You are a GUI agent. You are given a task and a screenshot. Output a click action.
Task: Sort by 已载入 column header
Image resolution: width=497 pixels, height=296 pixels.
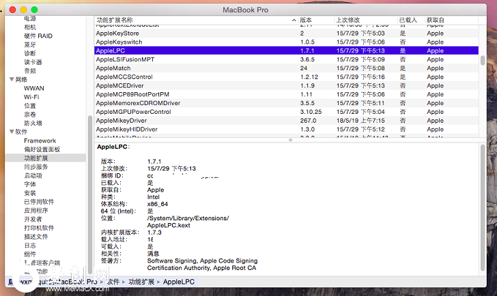coord(407,20)
